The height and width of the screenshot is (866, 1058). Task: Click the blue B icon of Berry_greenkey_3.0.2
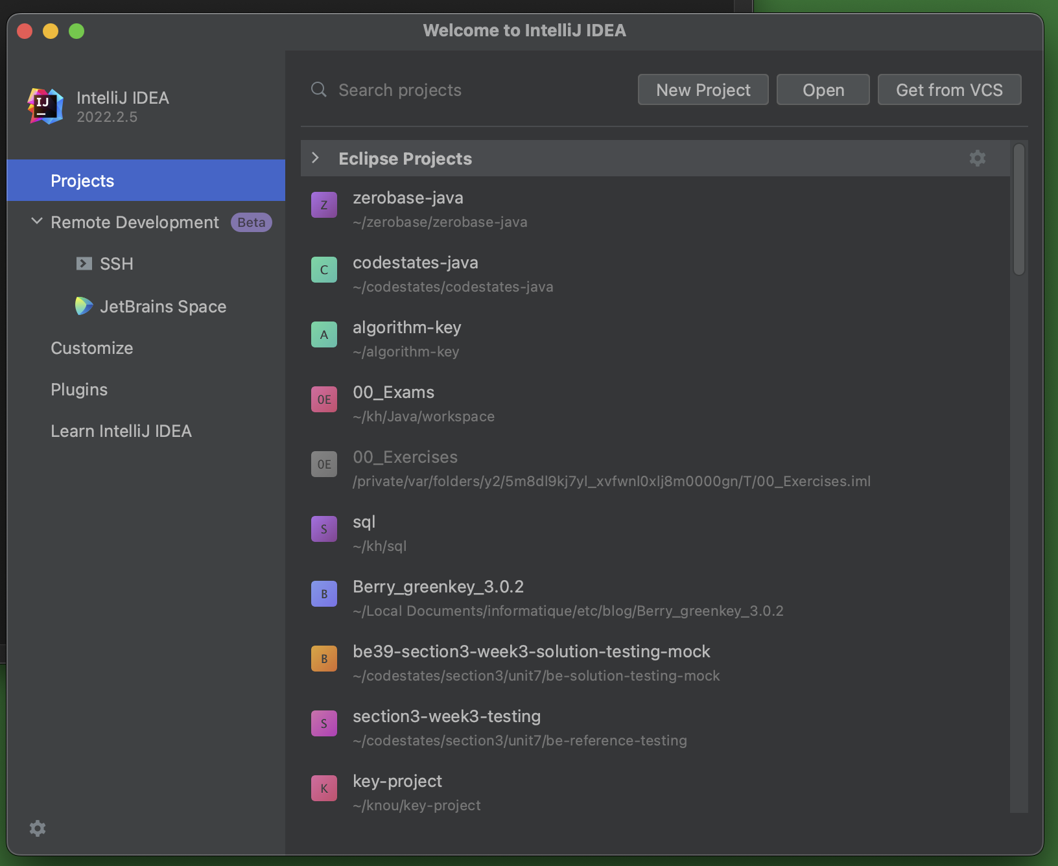(324, 594)
